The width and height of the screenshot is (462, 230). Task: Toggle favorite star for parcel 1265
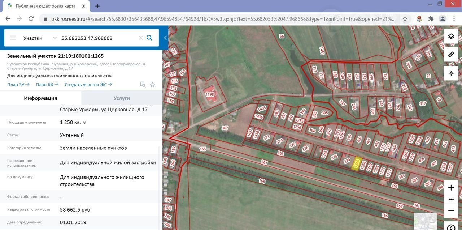152,85
